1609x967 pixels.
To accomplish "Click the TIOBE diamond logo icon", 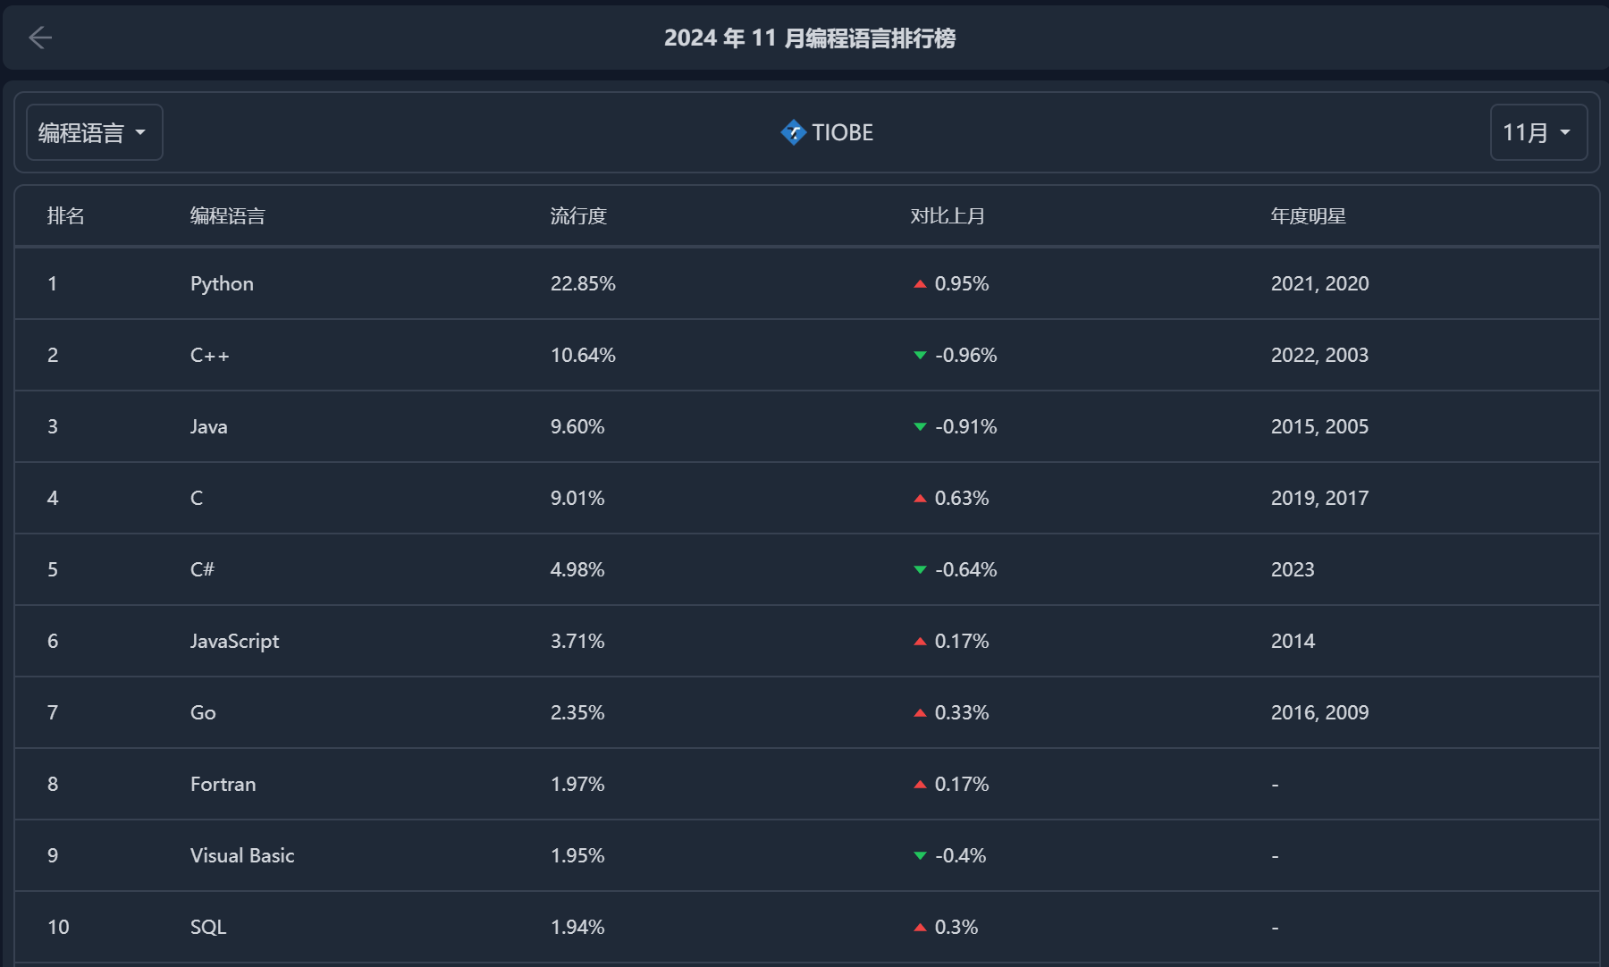I will click(x=793, y=132).
